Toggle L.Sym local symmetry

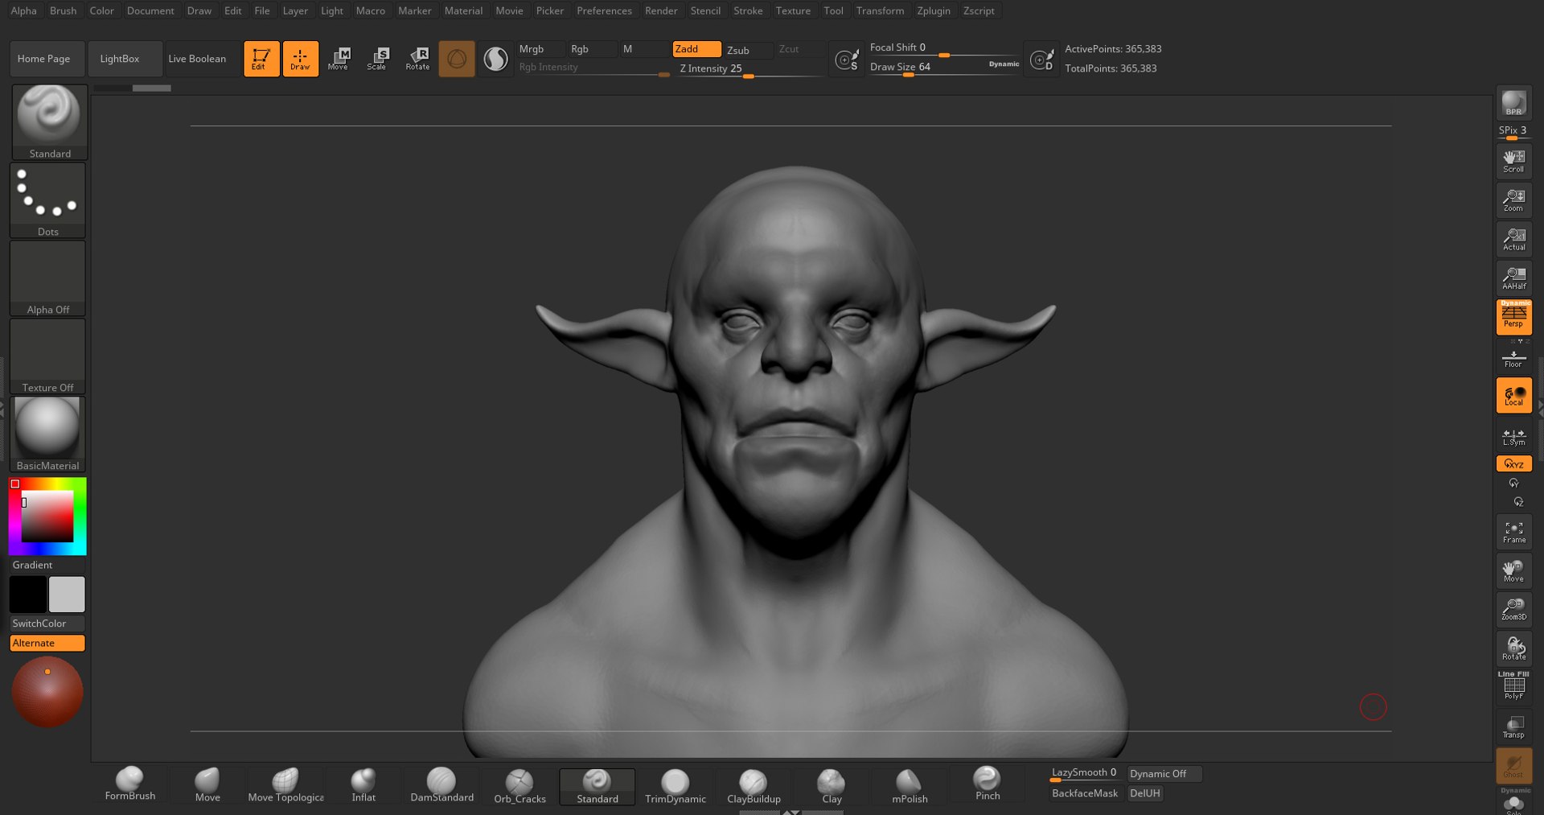(1513, 436)
